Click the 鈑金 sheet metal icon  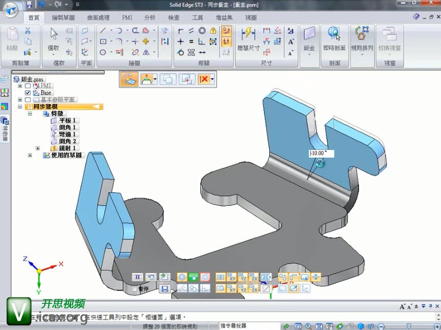pyautogui.click(x=309, y=38)
